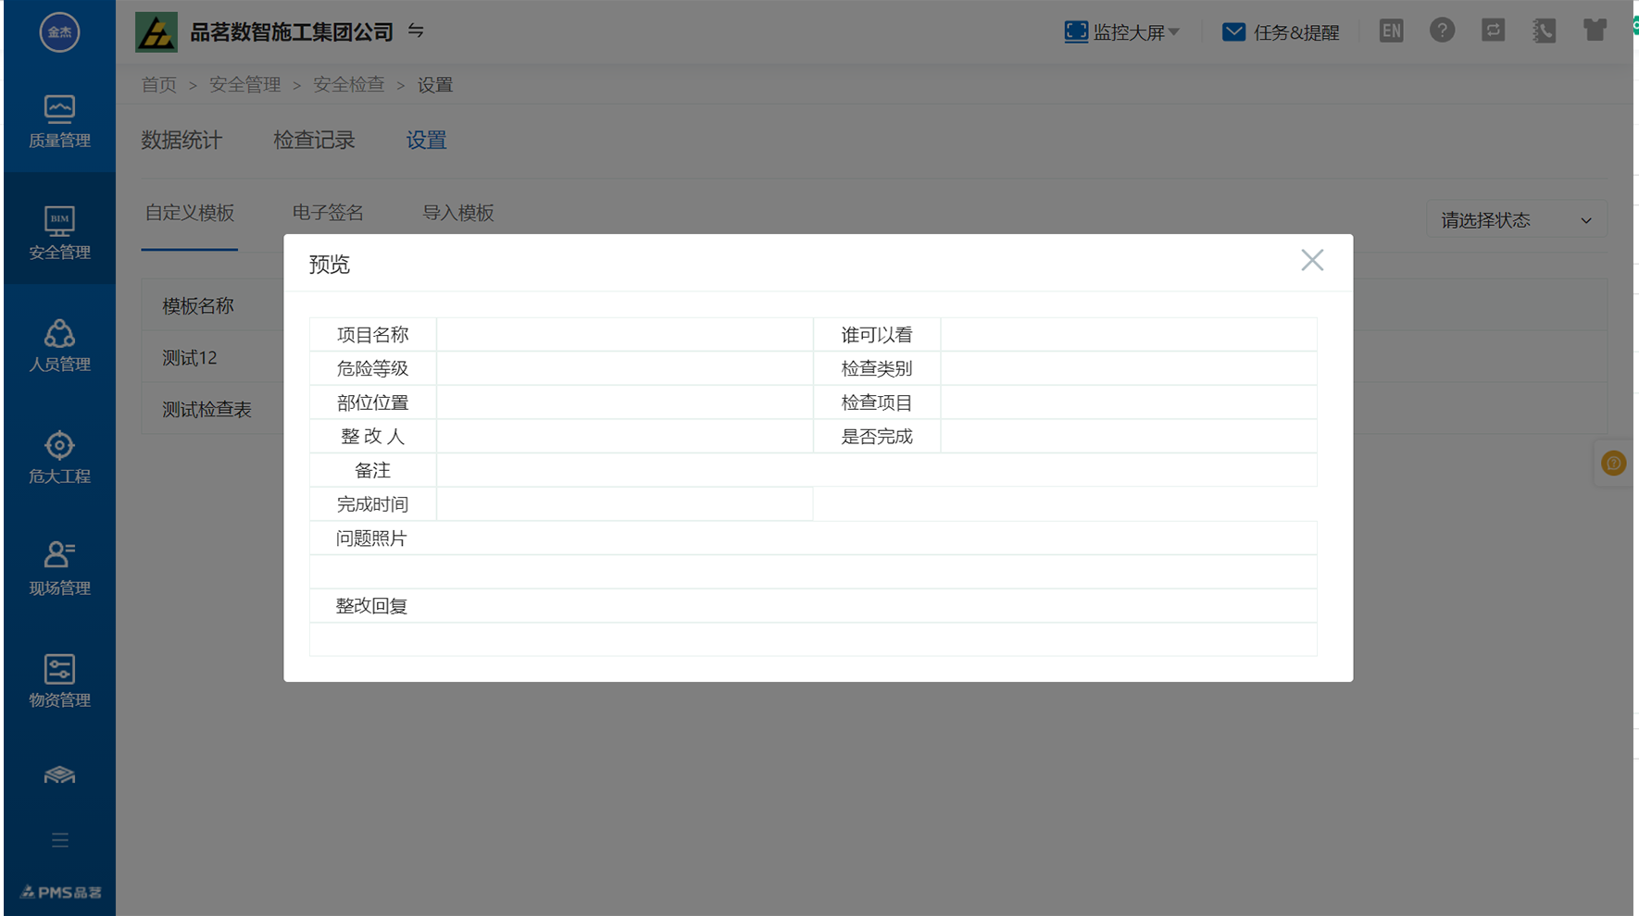Image resolution: width=1639 pixels, height=916 pixels.
Task: Open 质量管理 in the sidebar
Action: [59, 122]
